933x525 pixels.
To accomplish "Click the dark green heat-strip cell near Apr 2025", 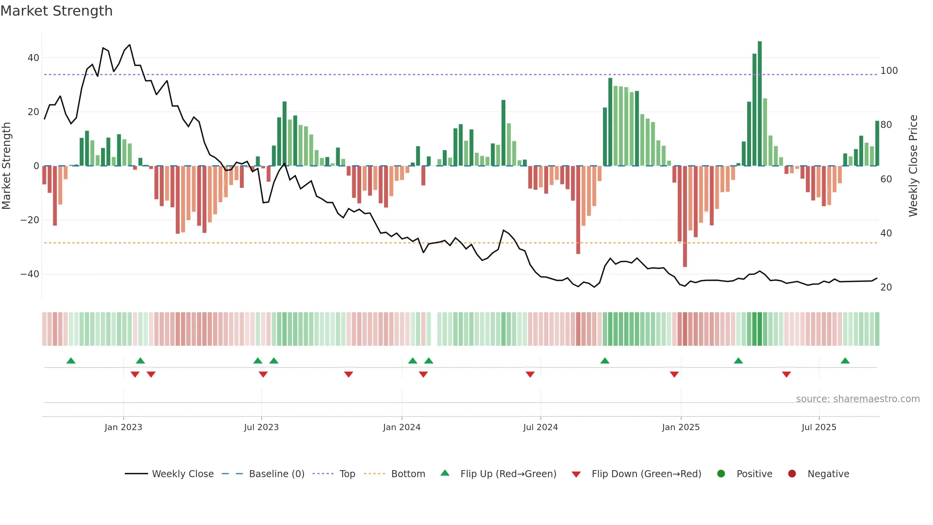I will (x=760, y=329).
